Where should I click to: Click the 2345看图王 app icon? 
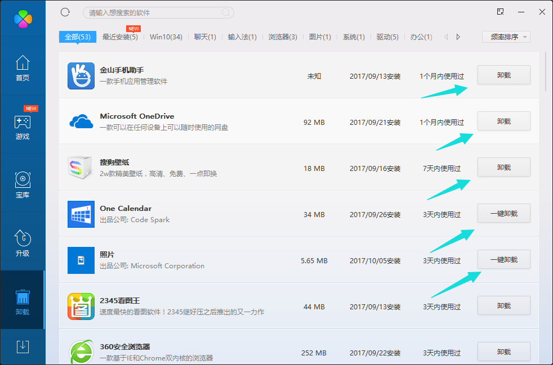(x=81, y=305)
